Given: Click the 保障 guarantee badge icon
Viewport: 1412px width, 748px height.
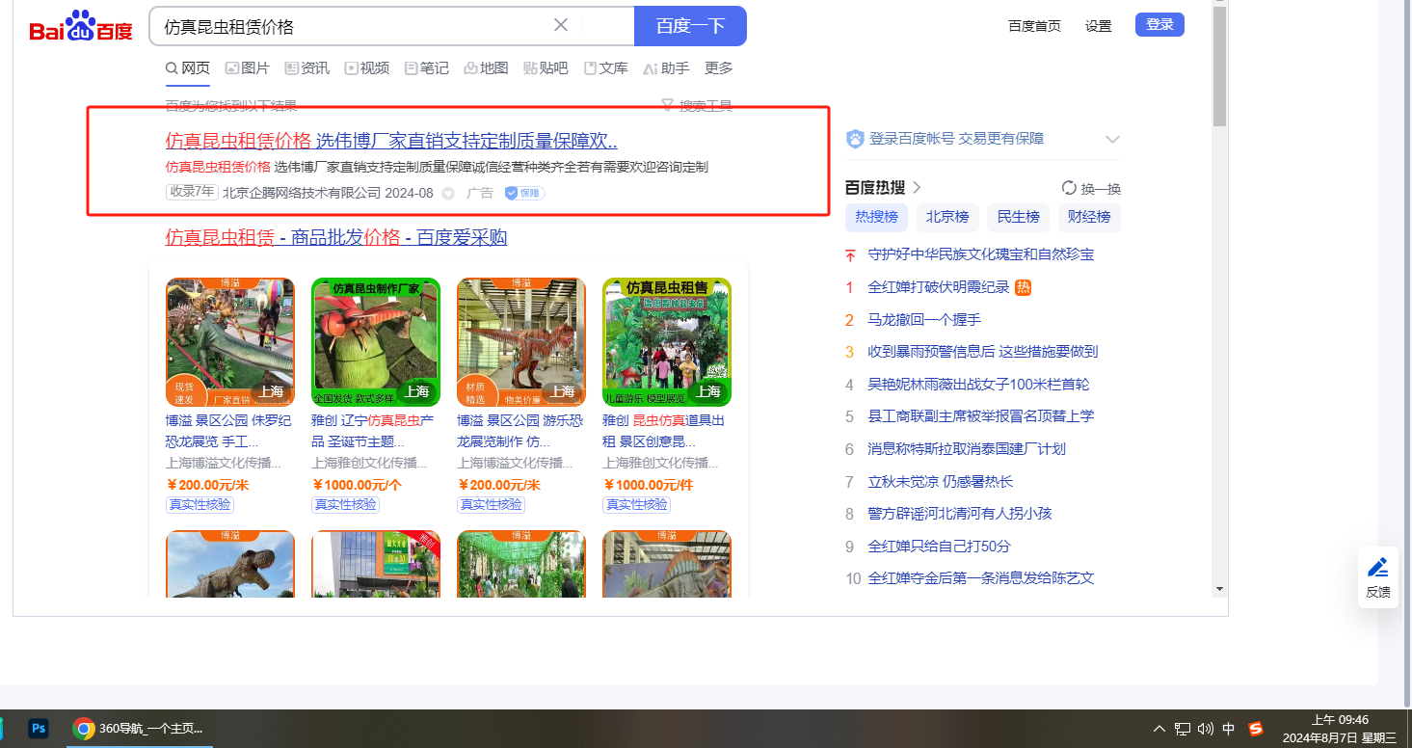Looking at the screenshot, I should pyautogui.click(x=525, y=193).
